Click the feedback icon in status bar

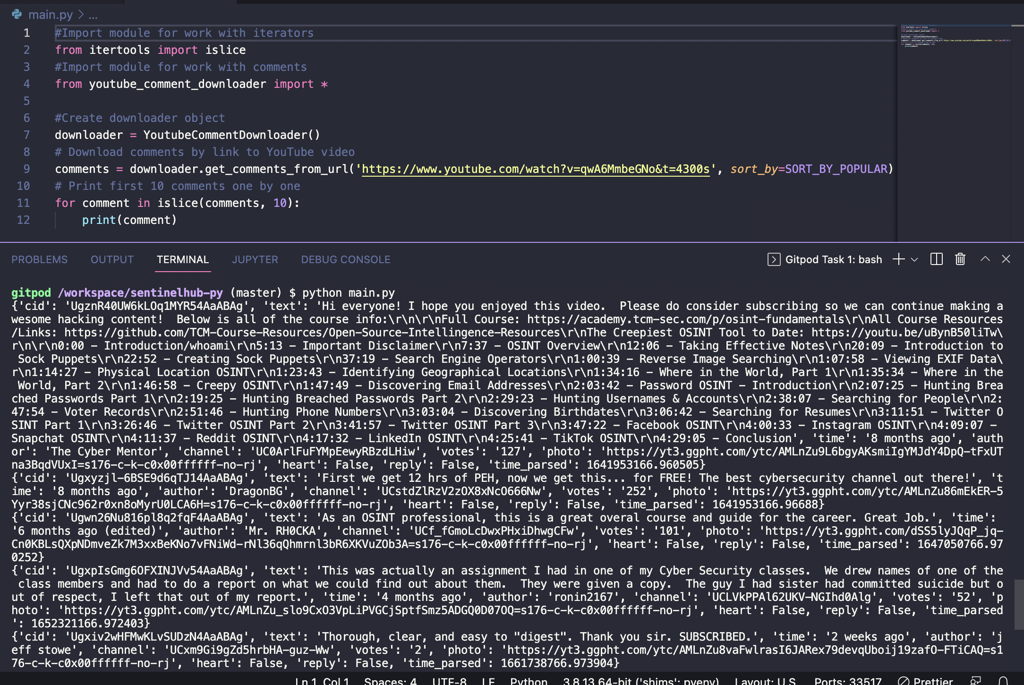point(975,681)
